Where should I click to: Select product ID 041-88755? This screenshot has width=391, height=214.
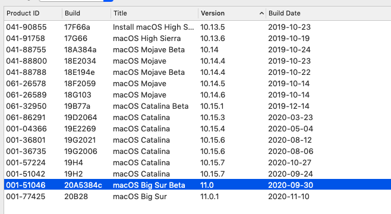coord(26,49)
